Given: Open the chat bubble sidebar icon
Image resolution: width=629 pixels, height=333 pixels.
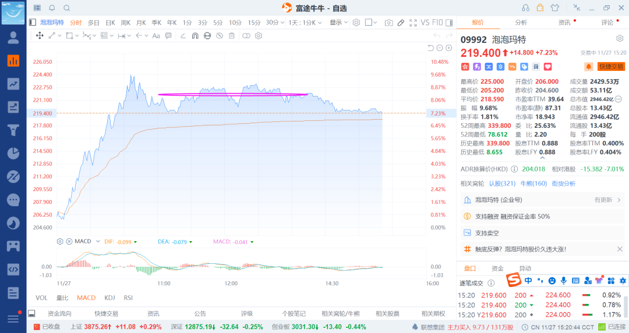Looking at the screenshot, I should pos(13,199).
